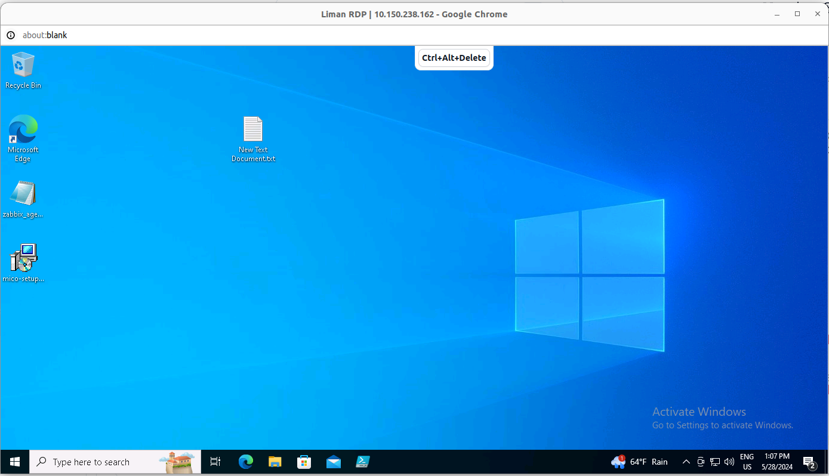The height and width of the screenshot is (476, 829).
Task: Open the 64°F Rain weather widget
Action: click(x=640, y=462)
